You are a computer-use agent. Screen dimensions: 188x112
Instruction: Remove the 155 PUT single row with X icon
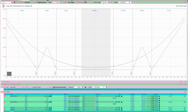pos(185,108)
